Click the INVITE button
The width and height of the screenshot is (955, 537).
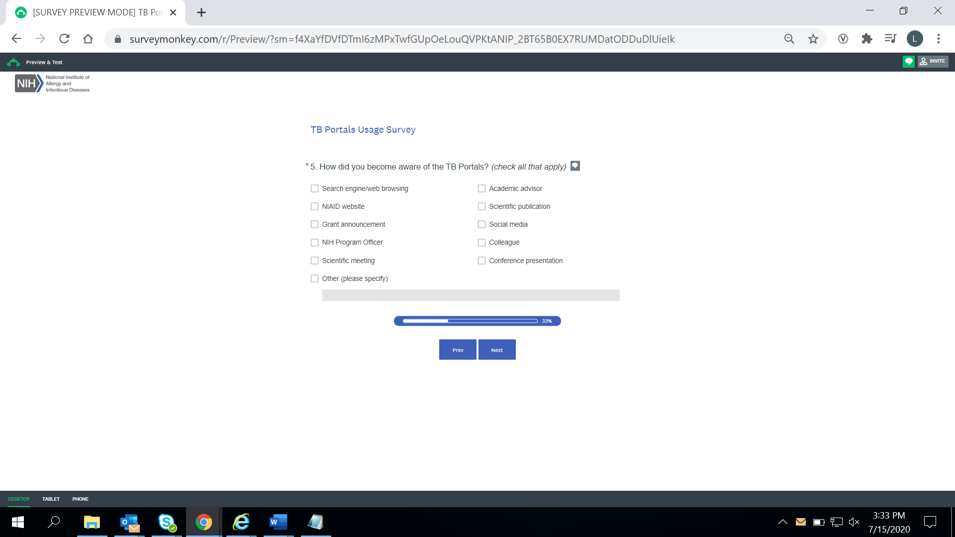click(933, 62)
